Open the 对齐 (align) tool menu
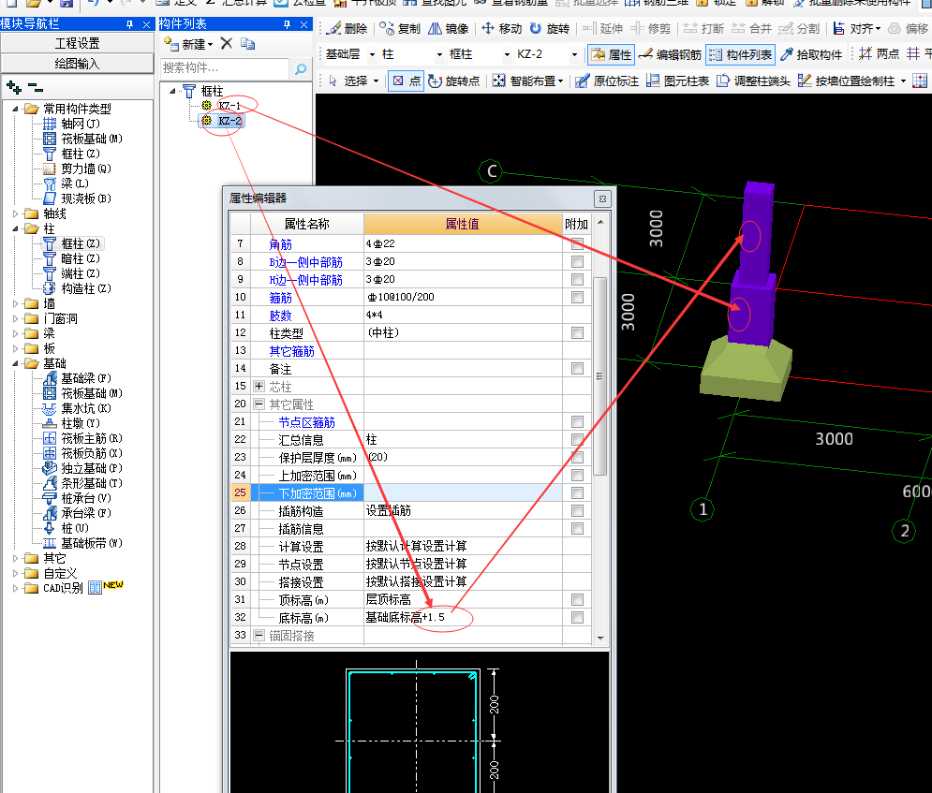Screen dimensions: 932x793 pos(857,28)
